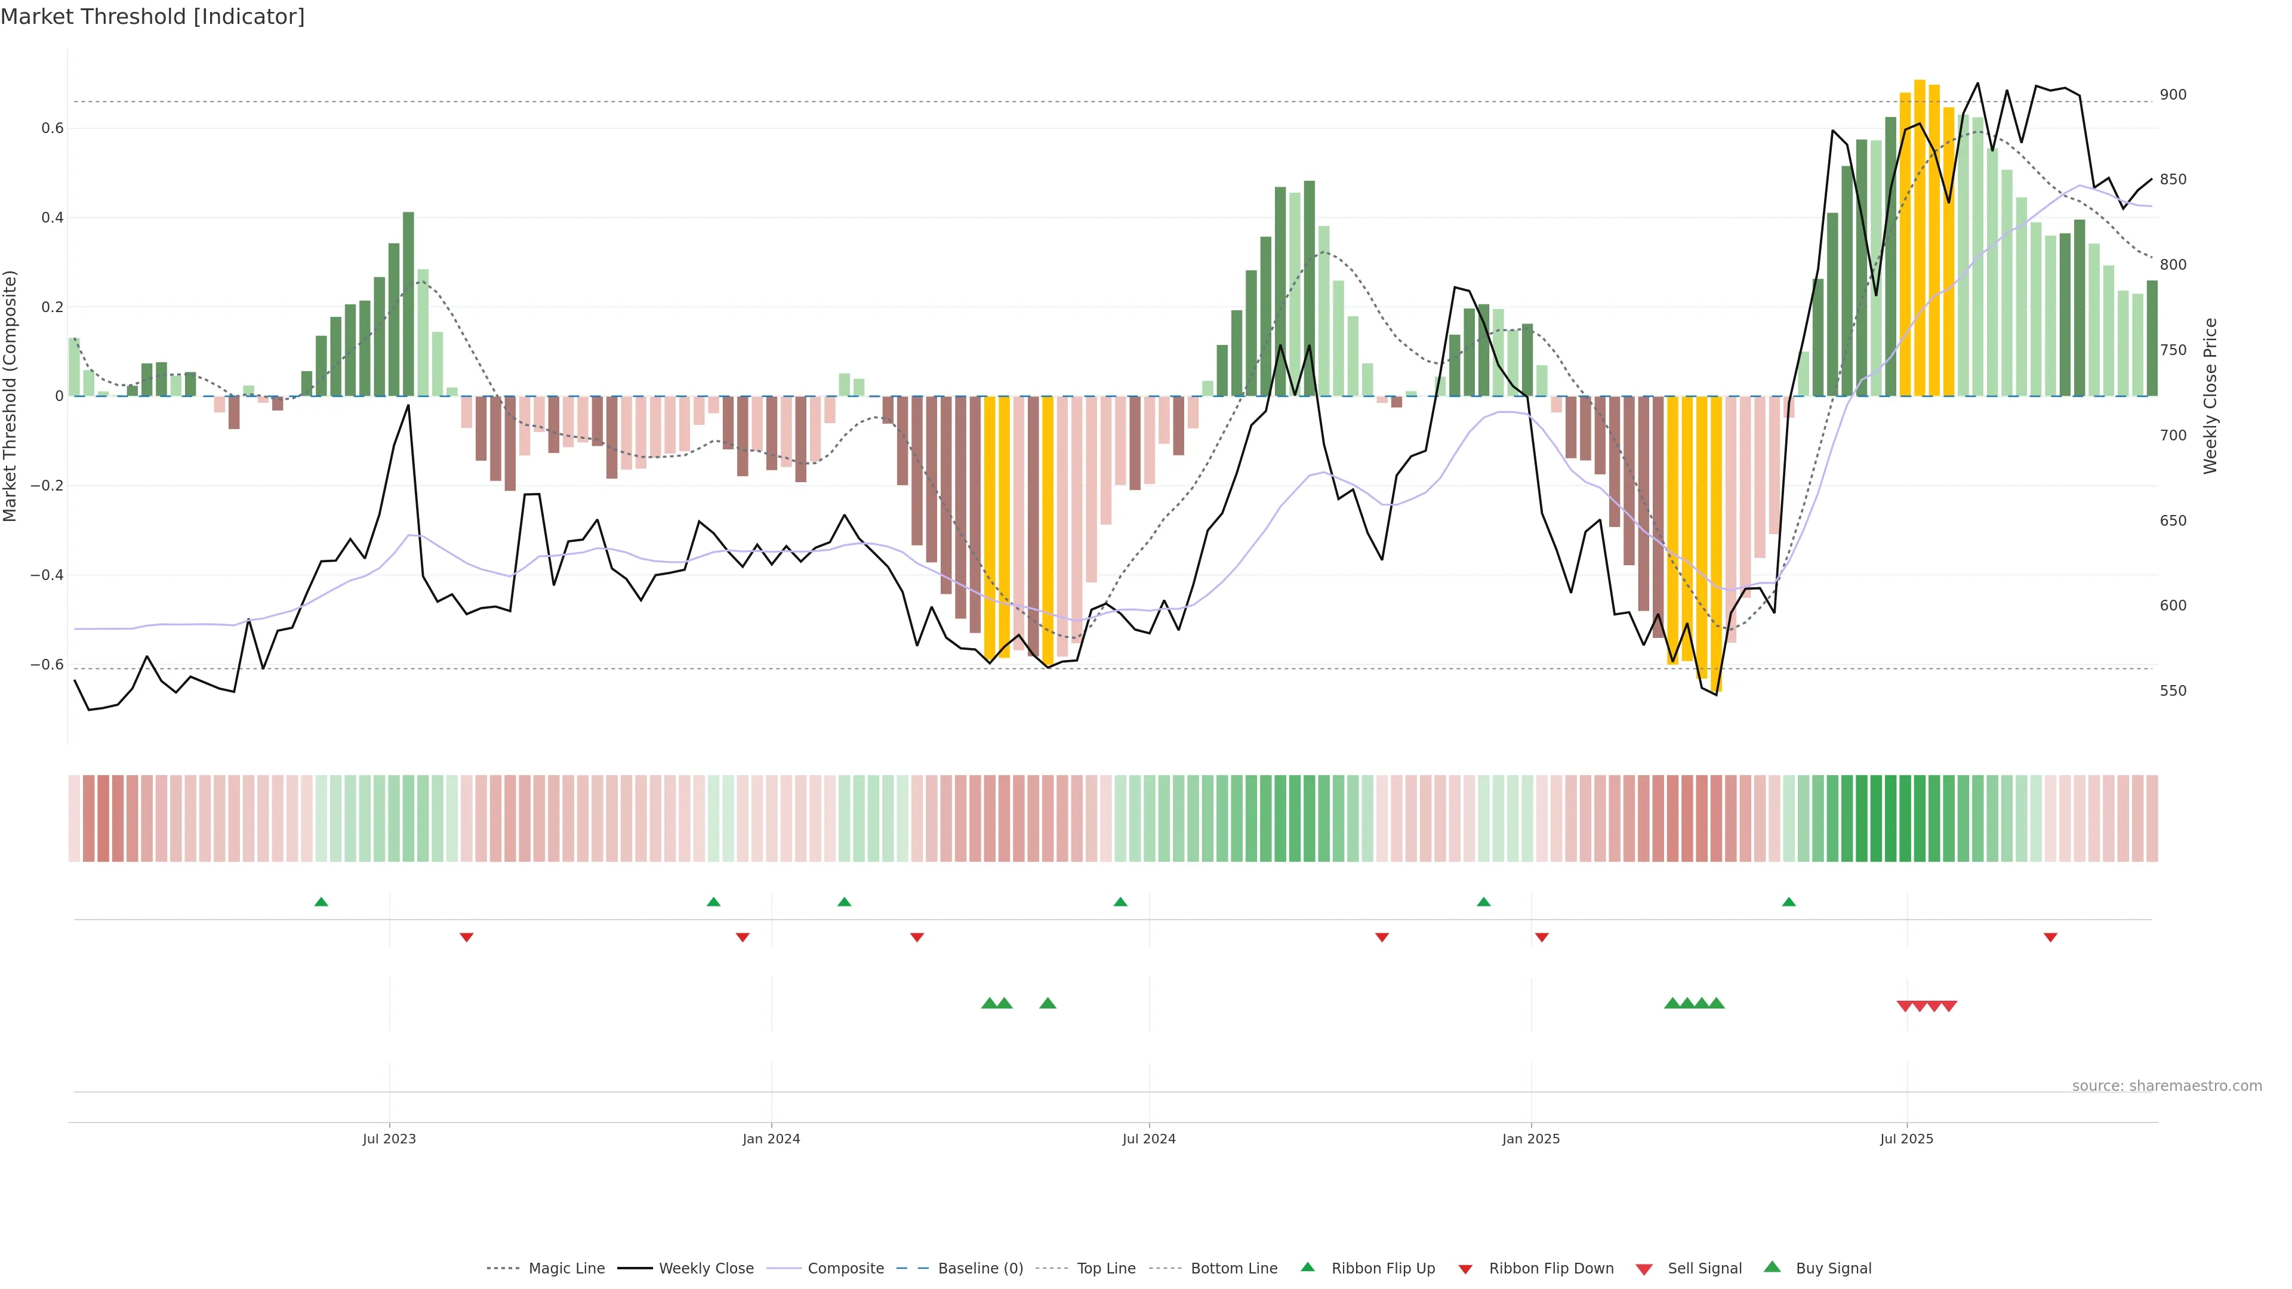Click the leftmost Ribbon Flip Up triangle
The image size is (2292, 1289).
pyautogui.click(x=321, y=902)
